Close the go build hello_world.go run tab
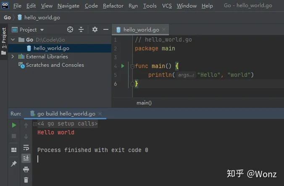The image size is (284, 186). pos(100,114)
